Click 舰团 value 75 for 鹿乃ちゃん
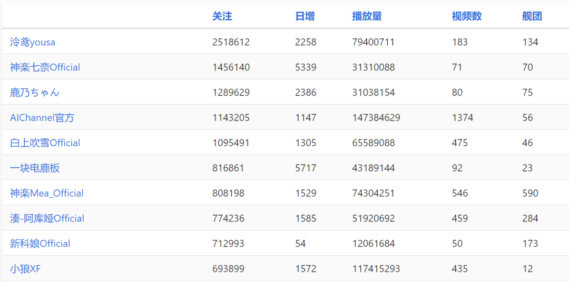 [527, 93]
